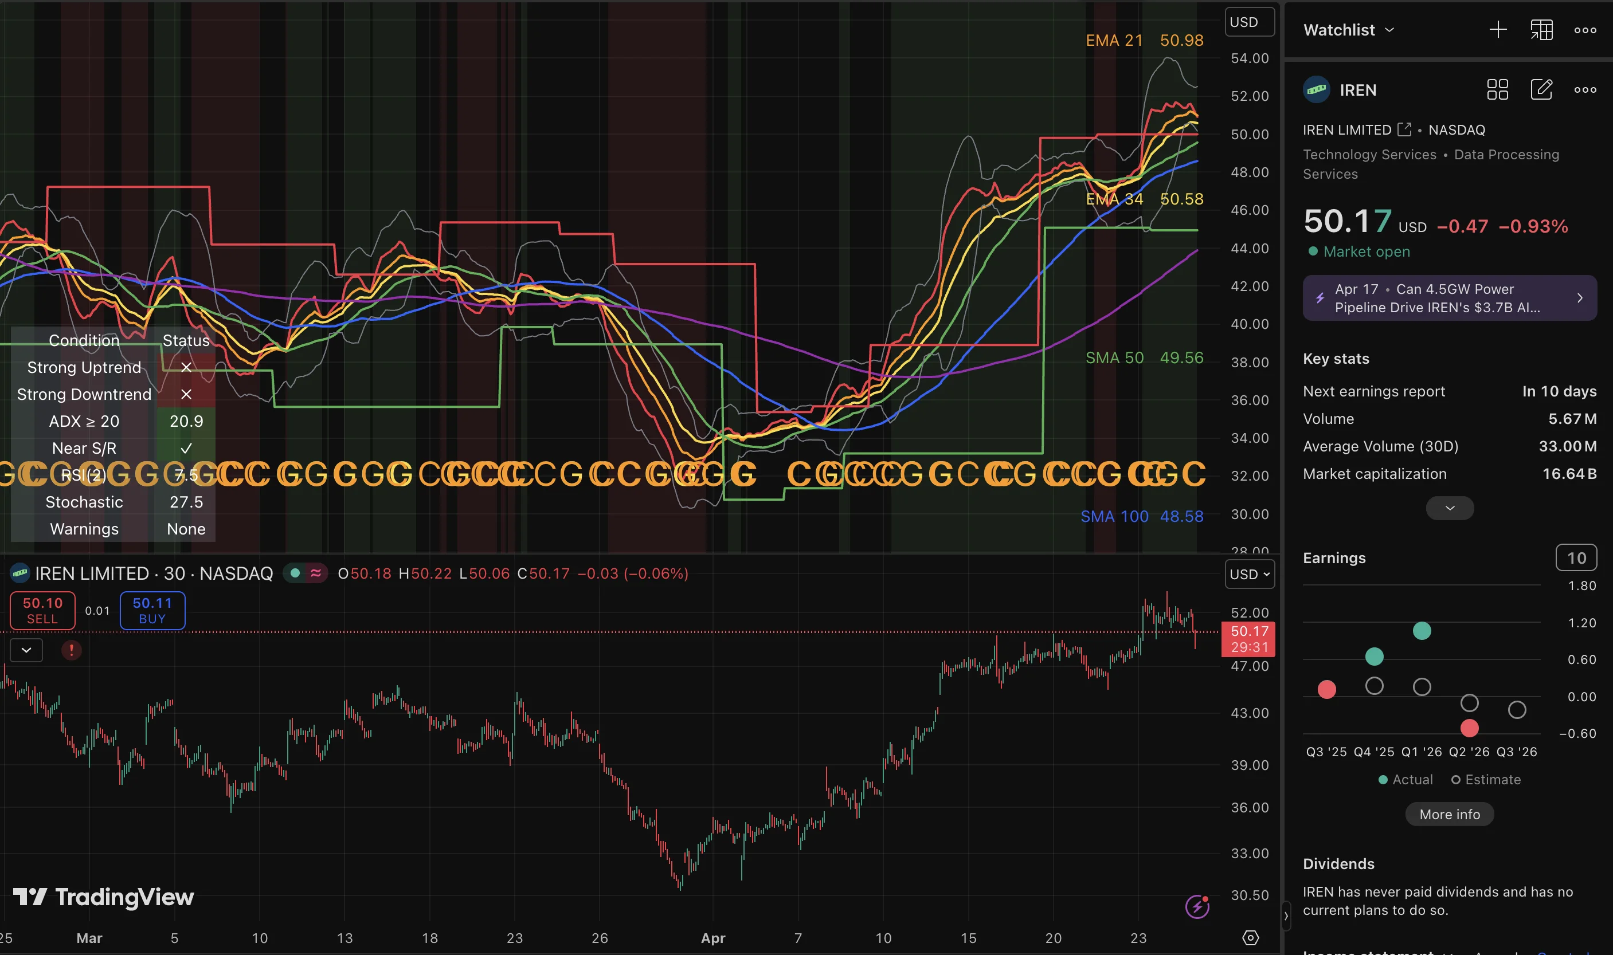This screenshot has height=955, width=1613.
Task: Click the Volume 5.67 M stat
Action: click(1450, 419)
